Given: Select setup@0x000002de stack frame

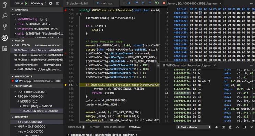Looking at the screenshot, I should coord(37,65).
